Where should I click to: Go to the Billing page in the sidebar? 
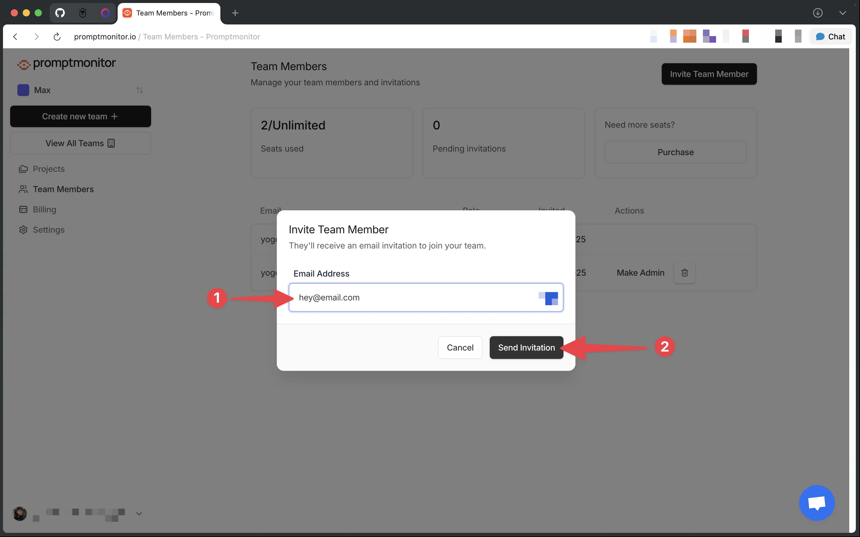[44, 209]
